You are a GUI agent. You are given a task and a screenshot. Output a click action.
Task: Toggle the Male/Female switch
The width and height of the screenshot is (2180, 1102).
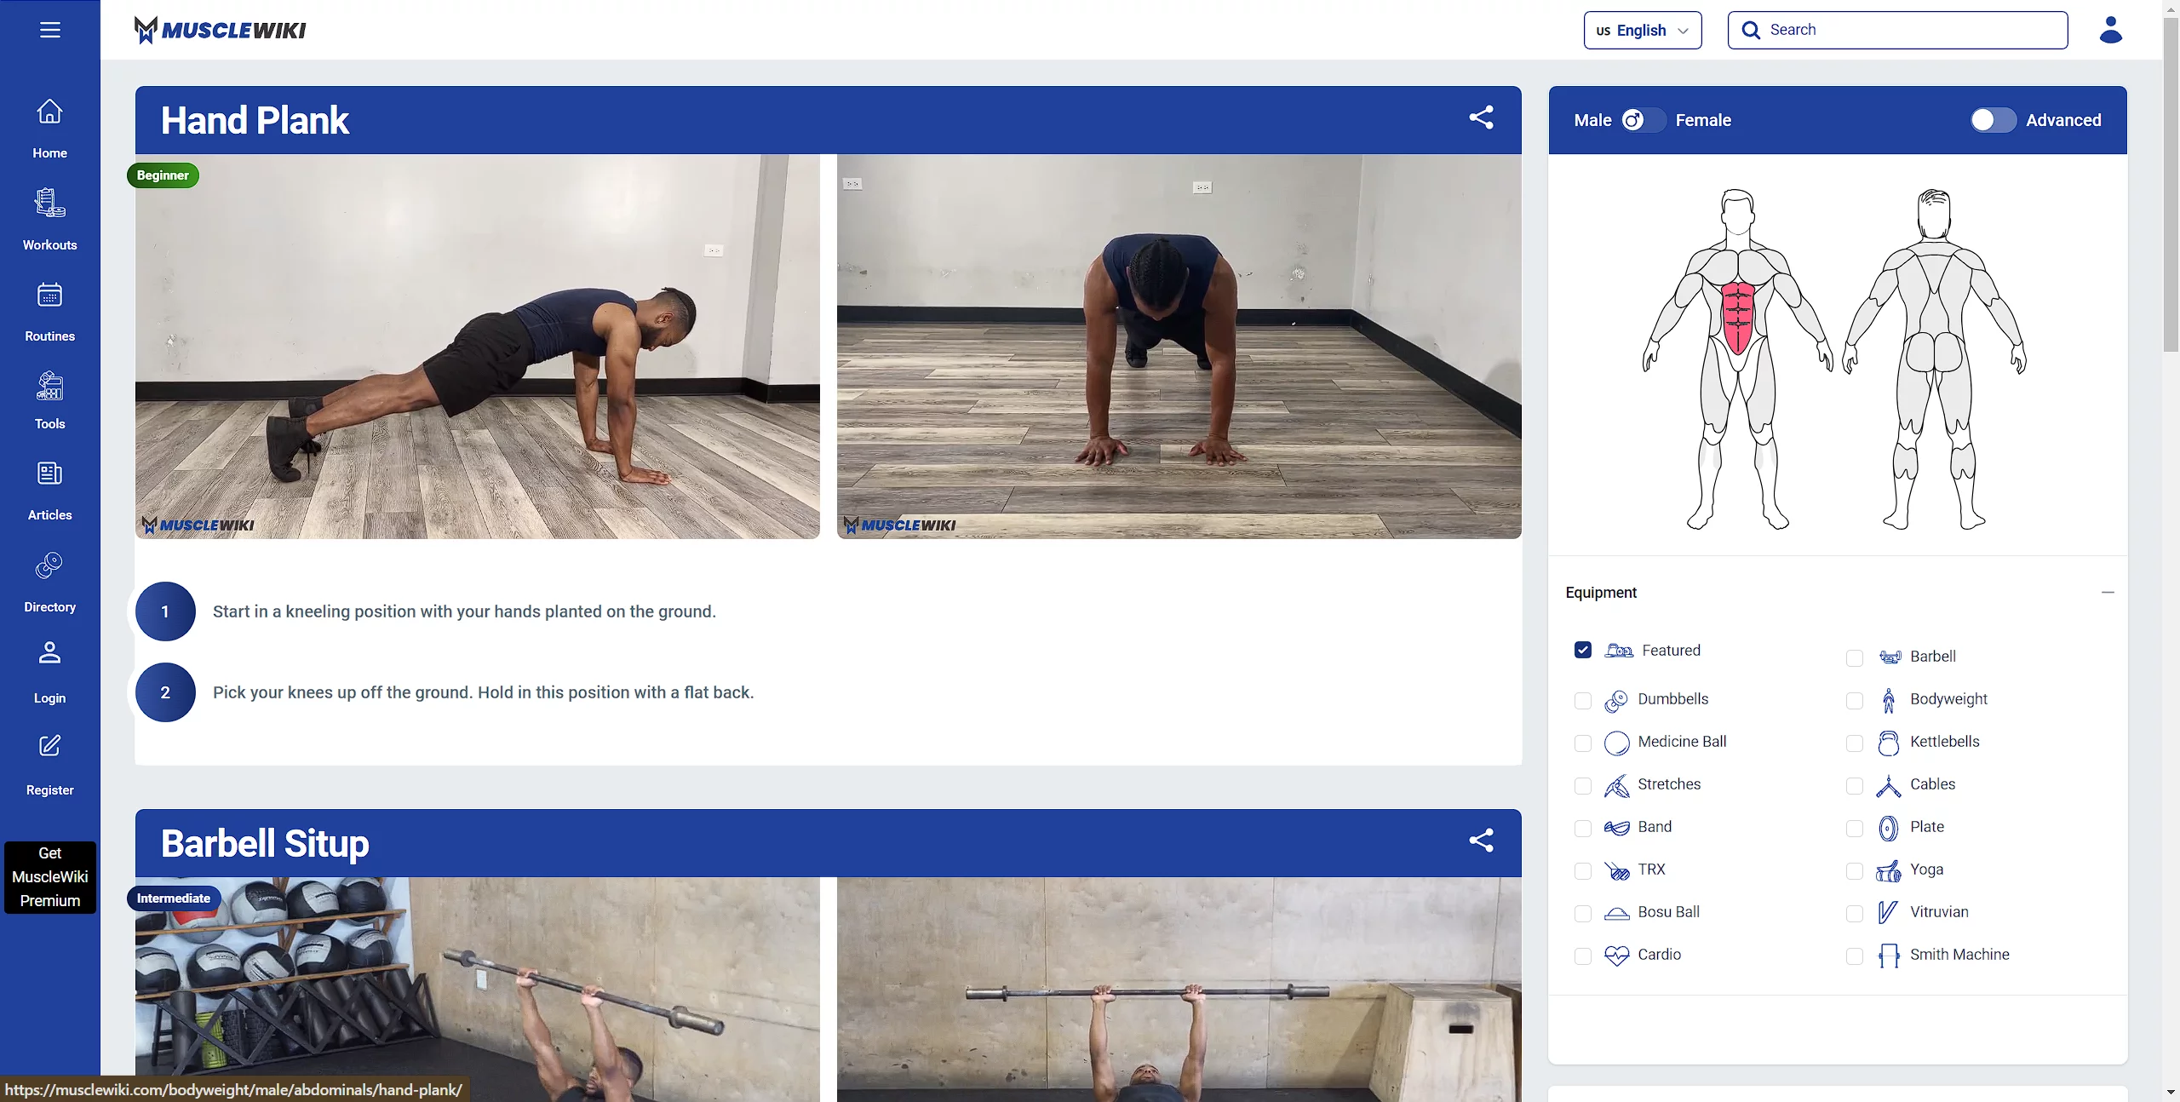(1643, 120)
